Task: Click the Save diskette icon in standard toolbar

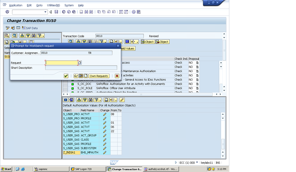Action: coord(56,12)
